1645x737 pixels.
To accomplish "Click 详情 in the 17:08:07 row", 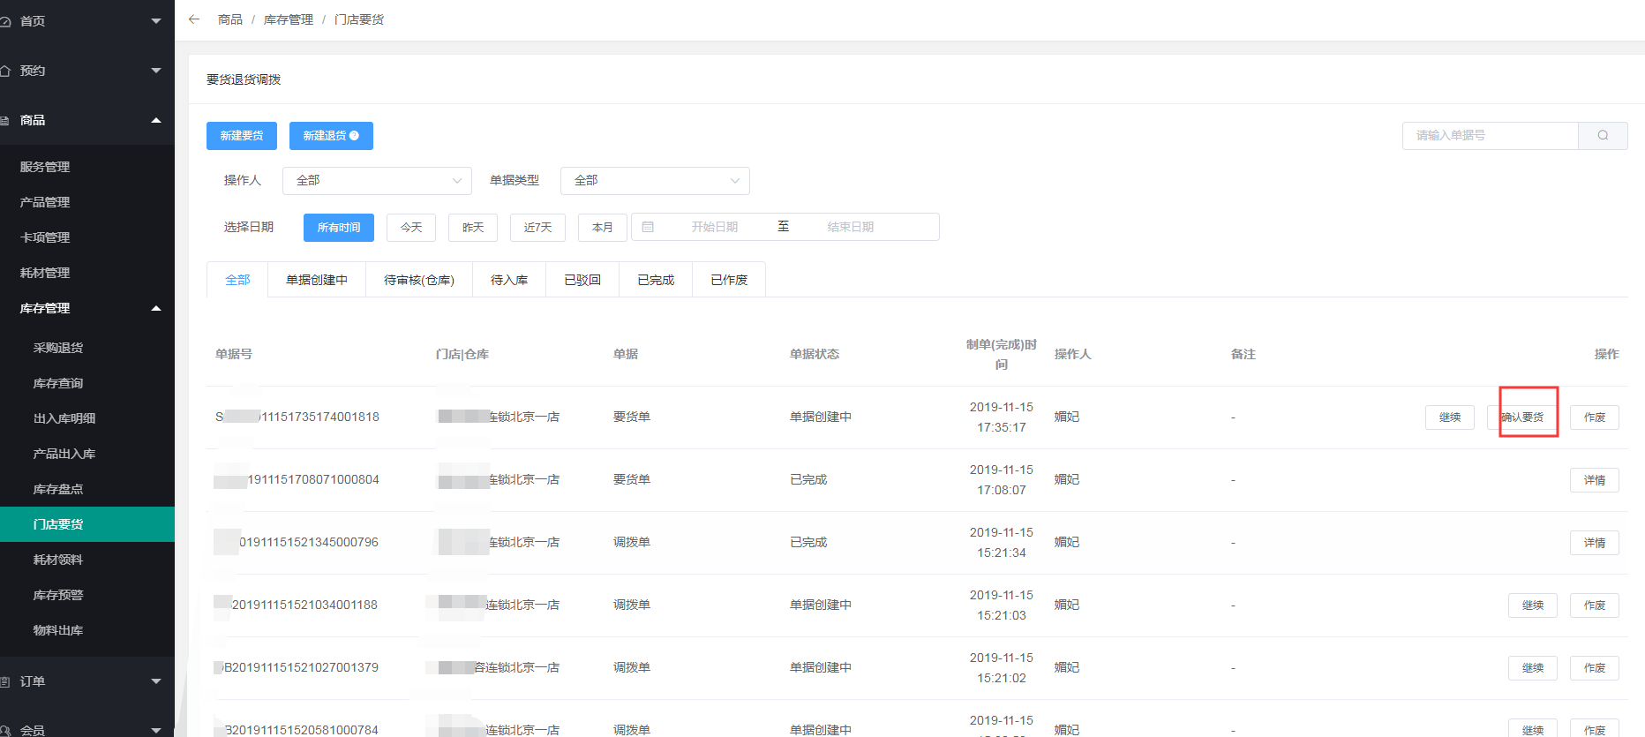I will 1595,480.
